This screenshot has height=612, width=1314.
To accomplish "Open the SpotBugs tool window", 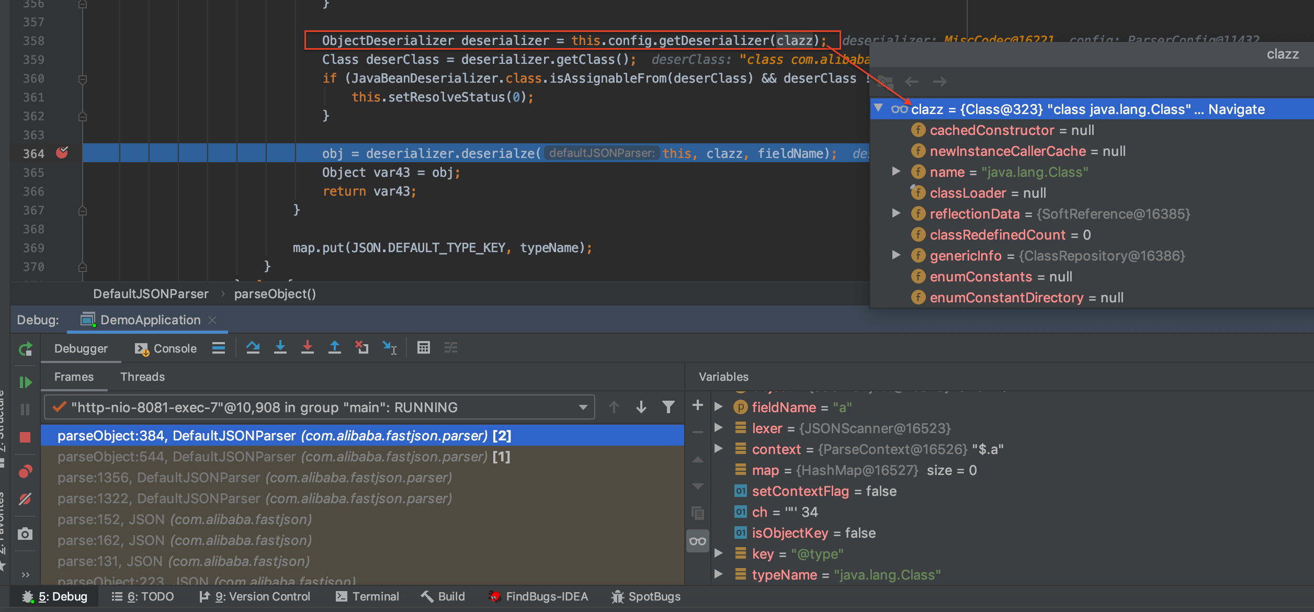I will coord(646,597).
